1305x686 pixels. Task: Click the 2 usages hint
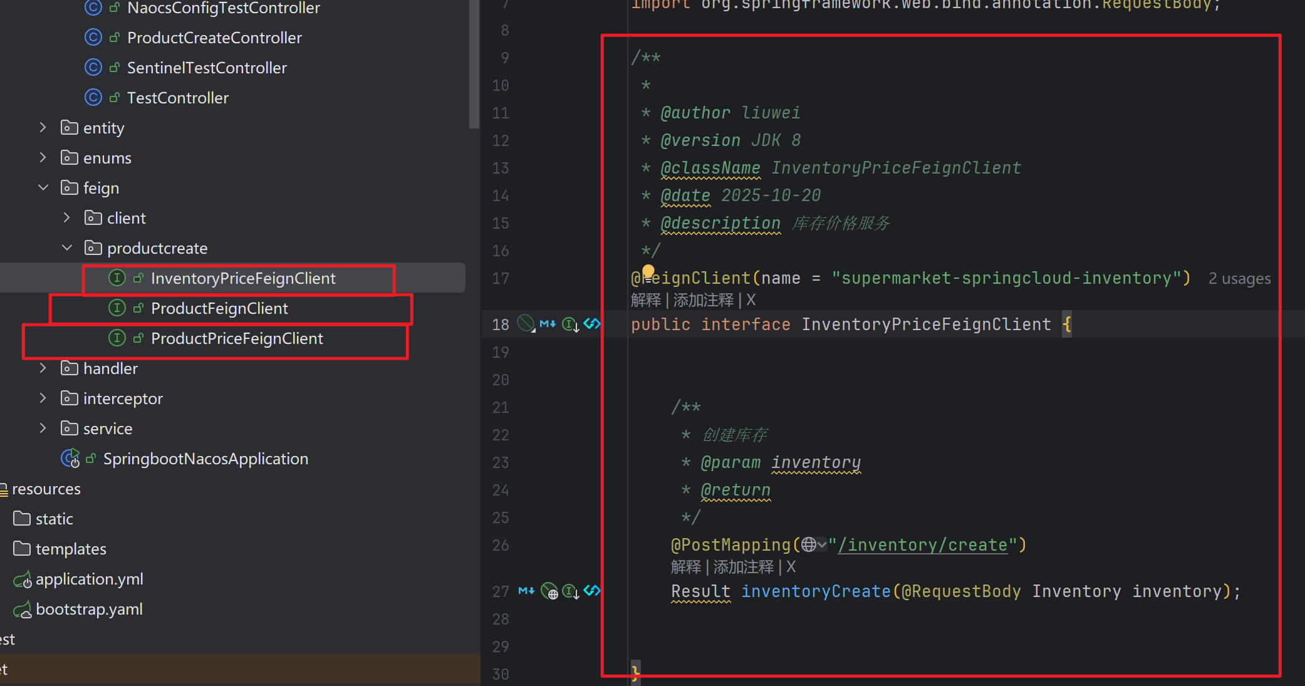click(x=1239, y=279)
